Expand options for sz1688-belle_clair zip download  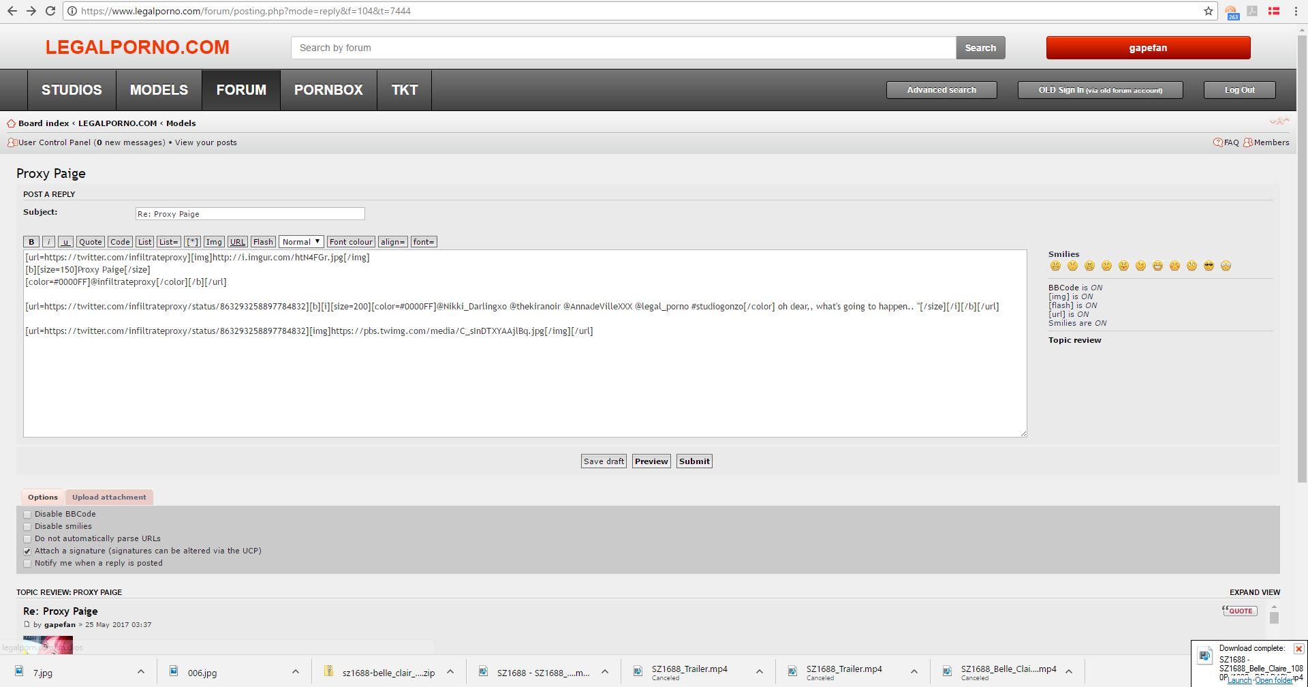450,672
